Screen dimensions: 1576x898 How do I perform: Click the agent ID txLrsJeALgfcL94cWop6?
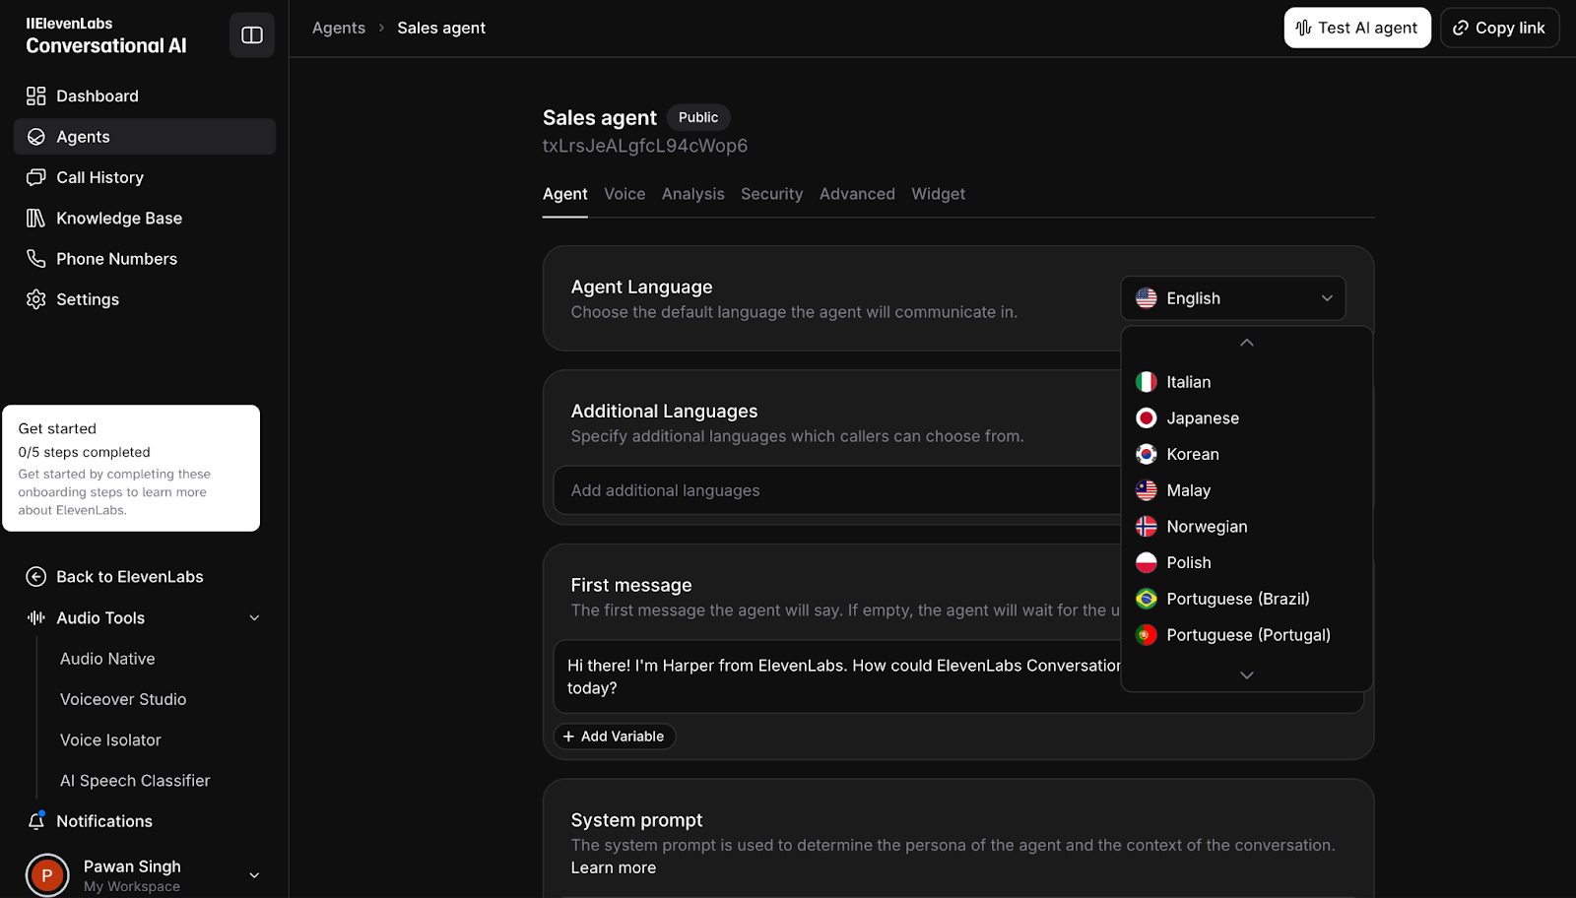coord(645,146)
